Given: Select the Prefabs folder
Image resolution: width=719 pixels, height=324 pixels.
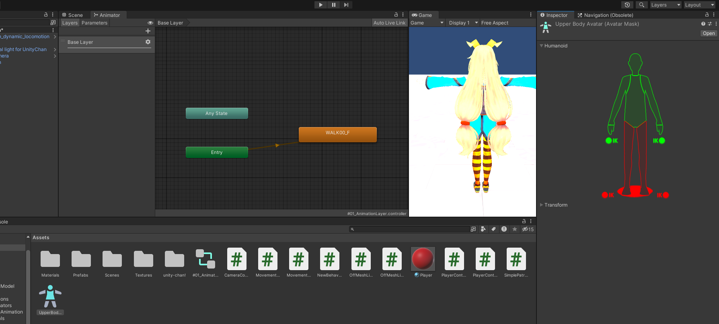Looking at the screenshot, I should point(81,263).
